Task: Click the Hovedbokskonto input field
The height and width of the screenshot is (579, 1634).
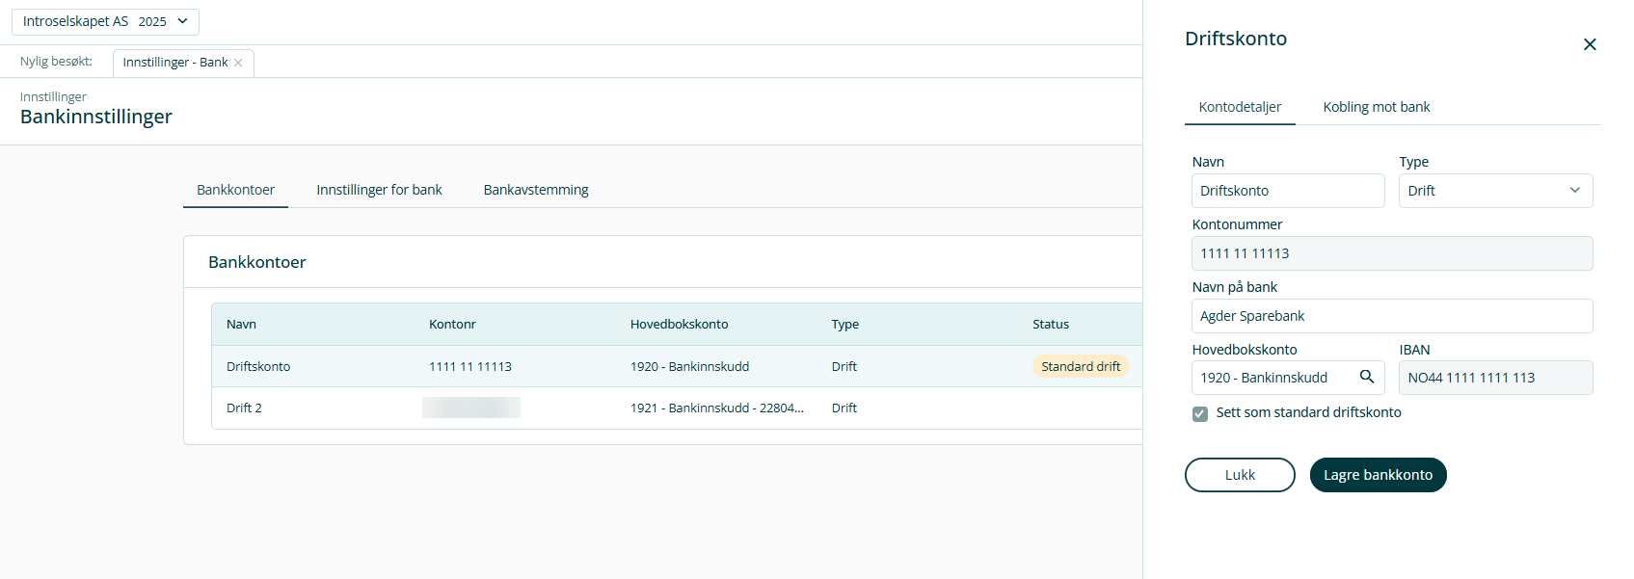Action: point(1272,378)
